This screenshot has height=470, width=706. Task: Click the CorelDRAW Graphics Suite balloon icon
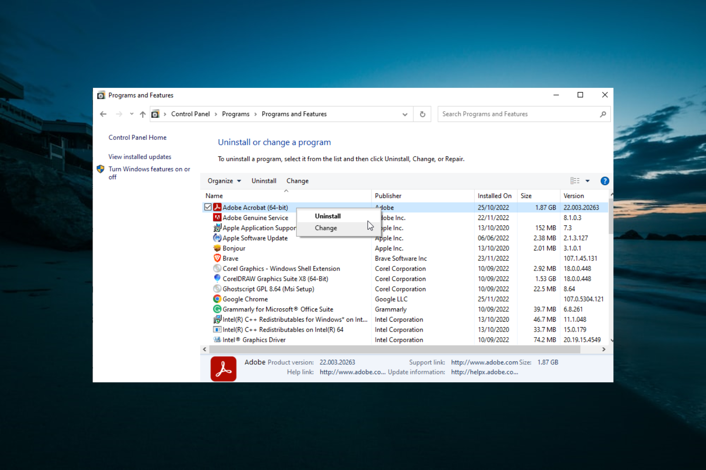(x=217, y=279)
